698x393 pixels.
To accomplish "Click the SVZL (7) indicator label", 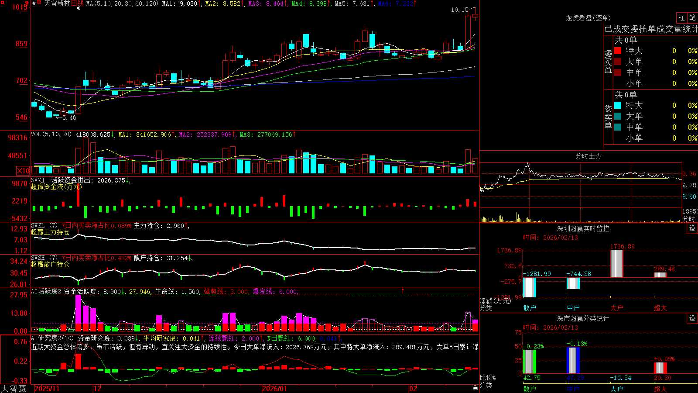I will pos(44,225).
